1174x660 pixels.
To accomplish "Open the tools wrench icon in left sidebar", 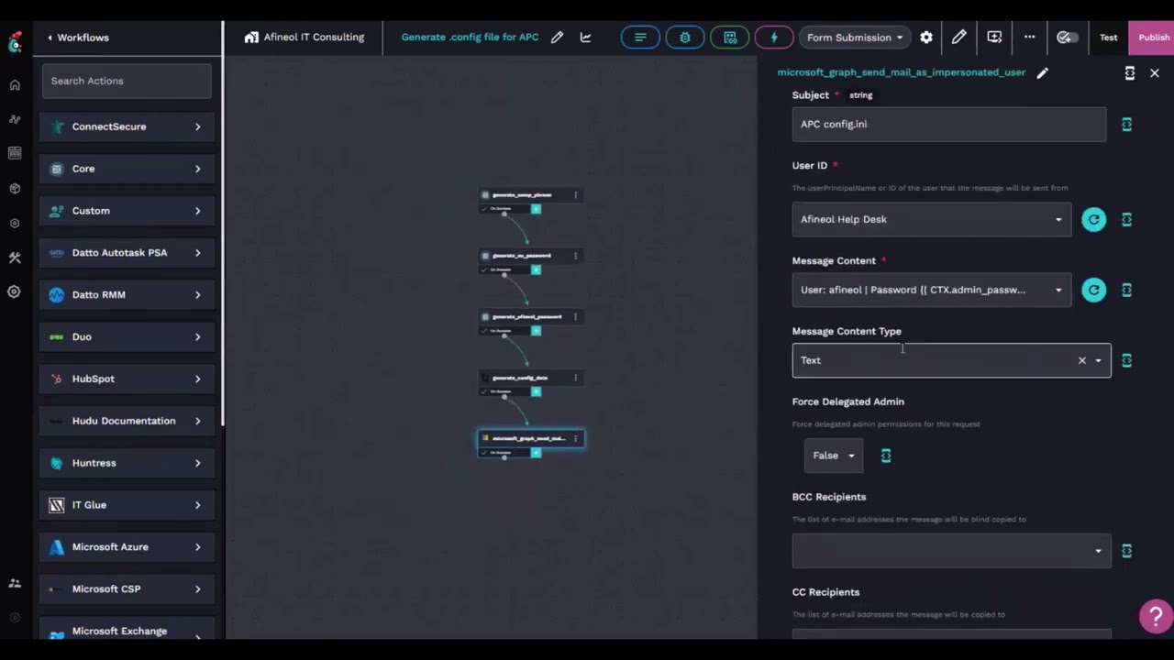I will tap(14, 258).
